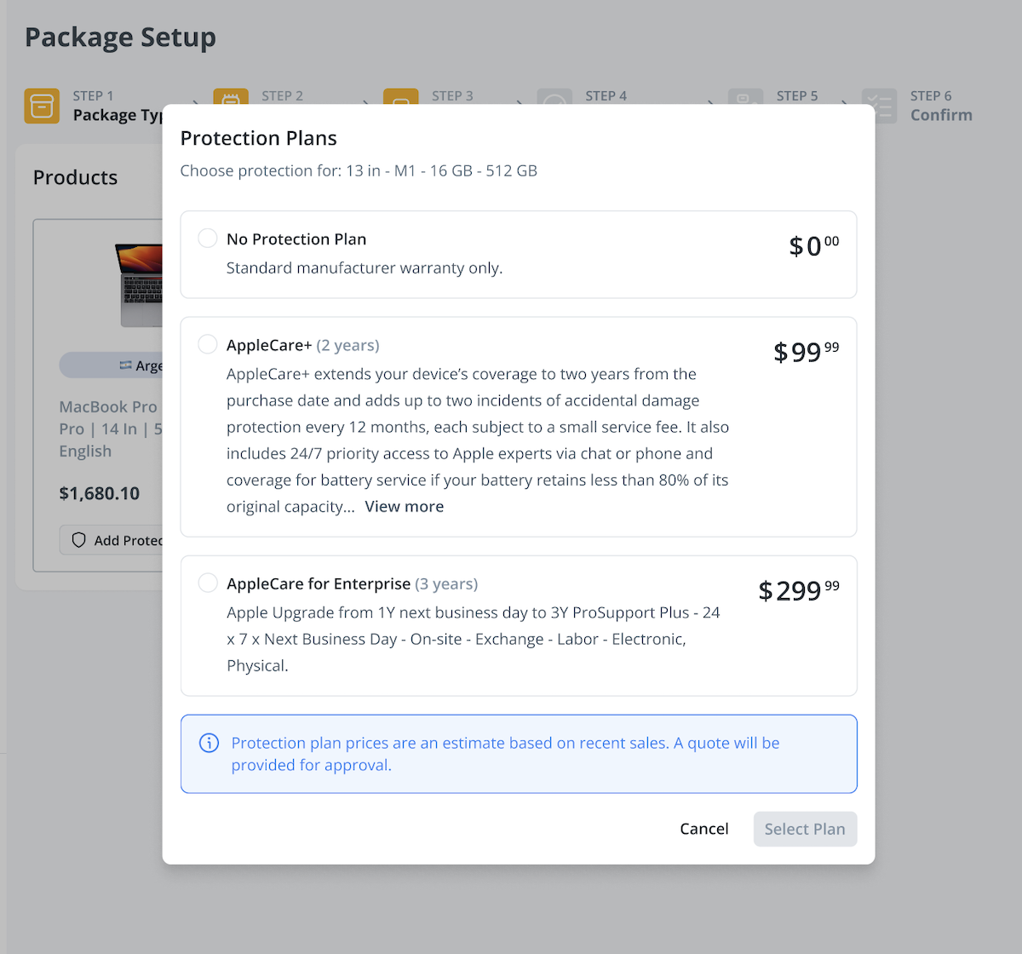Click the shield icon on the Add Protection button

79,540
